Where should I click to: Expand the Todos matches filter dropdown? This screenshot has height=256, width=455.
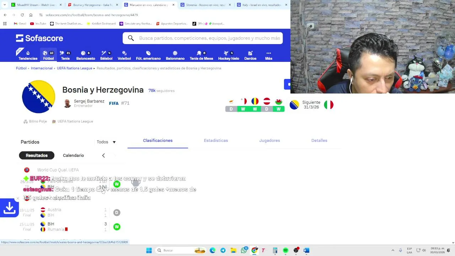[106, 142]
